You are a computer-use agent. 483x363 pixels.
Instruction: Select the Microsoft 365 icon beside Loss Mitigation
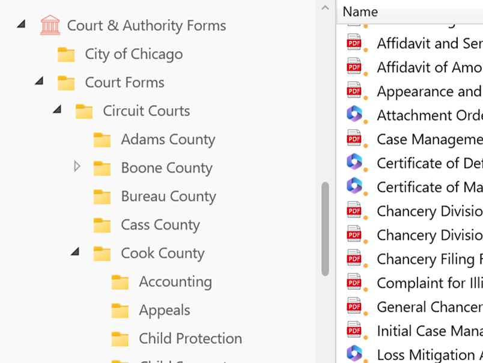tap(354, 354)
